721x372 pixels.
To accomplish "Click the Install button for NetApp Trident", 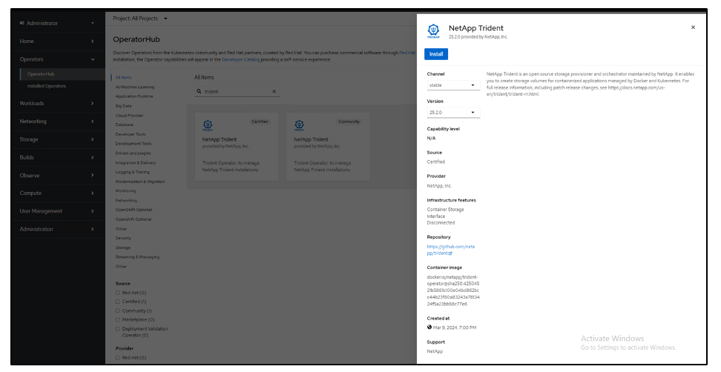I will (436, 54).
